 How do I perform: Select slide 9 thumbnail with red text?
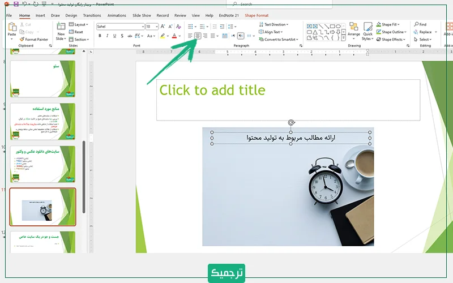[x=43, y=121]
